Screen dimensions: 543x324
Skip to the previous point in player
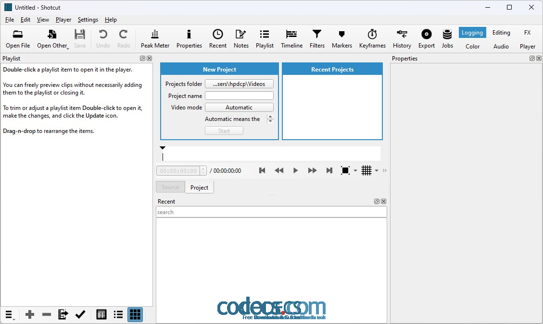click(262, 170)
